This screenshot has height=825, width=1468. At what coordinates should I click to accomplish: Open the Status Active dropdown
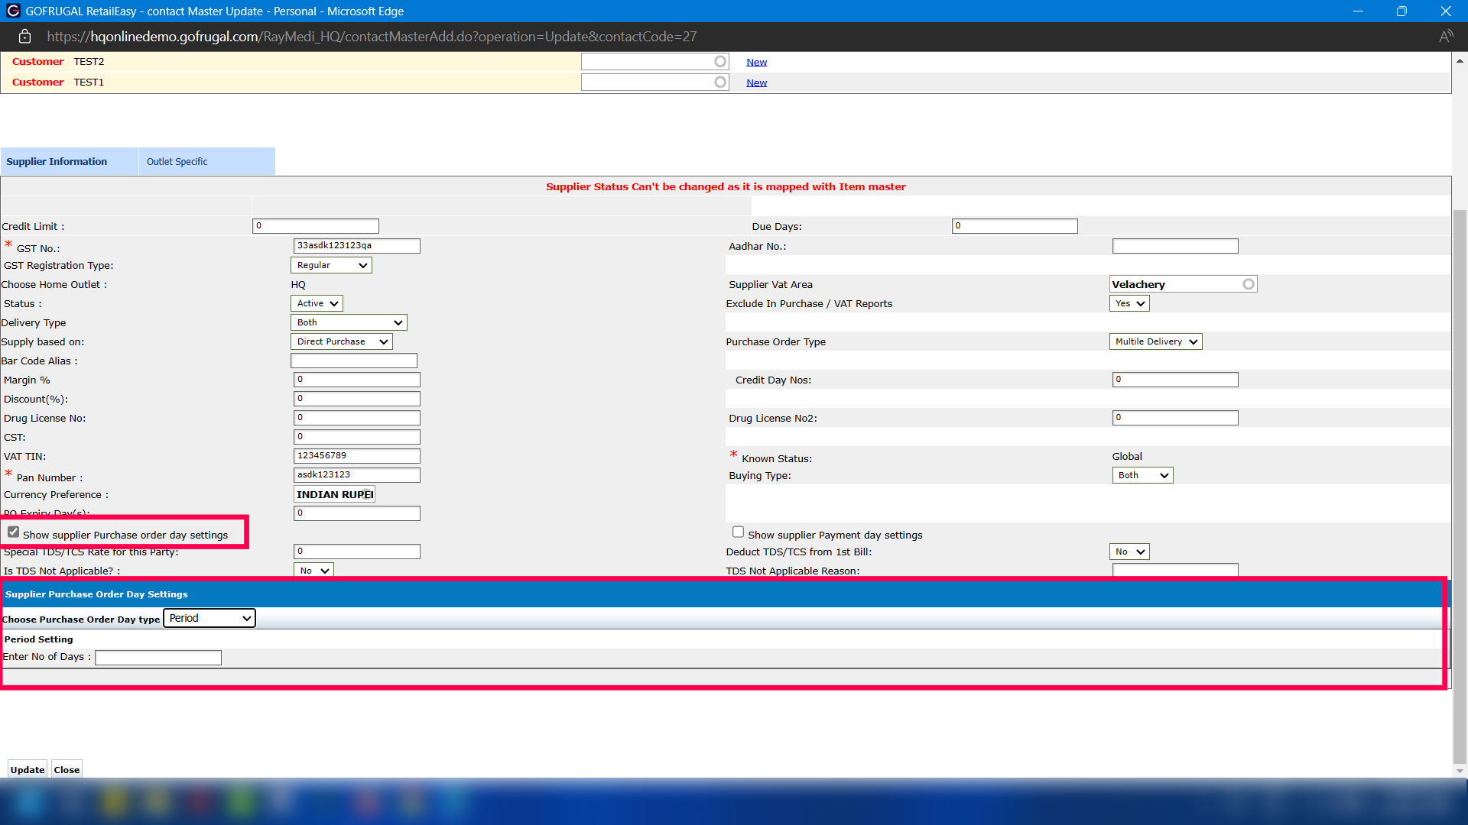point(317,303)
